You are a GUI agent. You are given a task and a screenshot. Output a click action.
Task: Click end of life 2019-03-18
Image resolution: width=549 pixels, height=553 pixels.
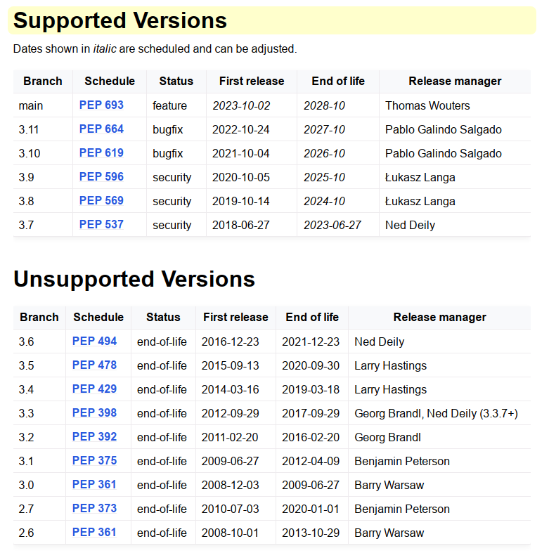tap(311, 389)
